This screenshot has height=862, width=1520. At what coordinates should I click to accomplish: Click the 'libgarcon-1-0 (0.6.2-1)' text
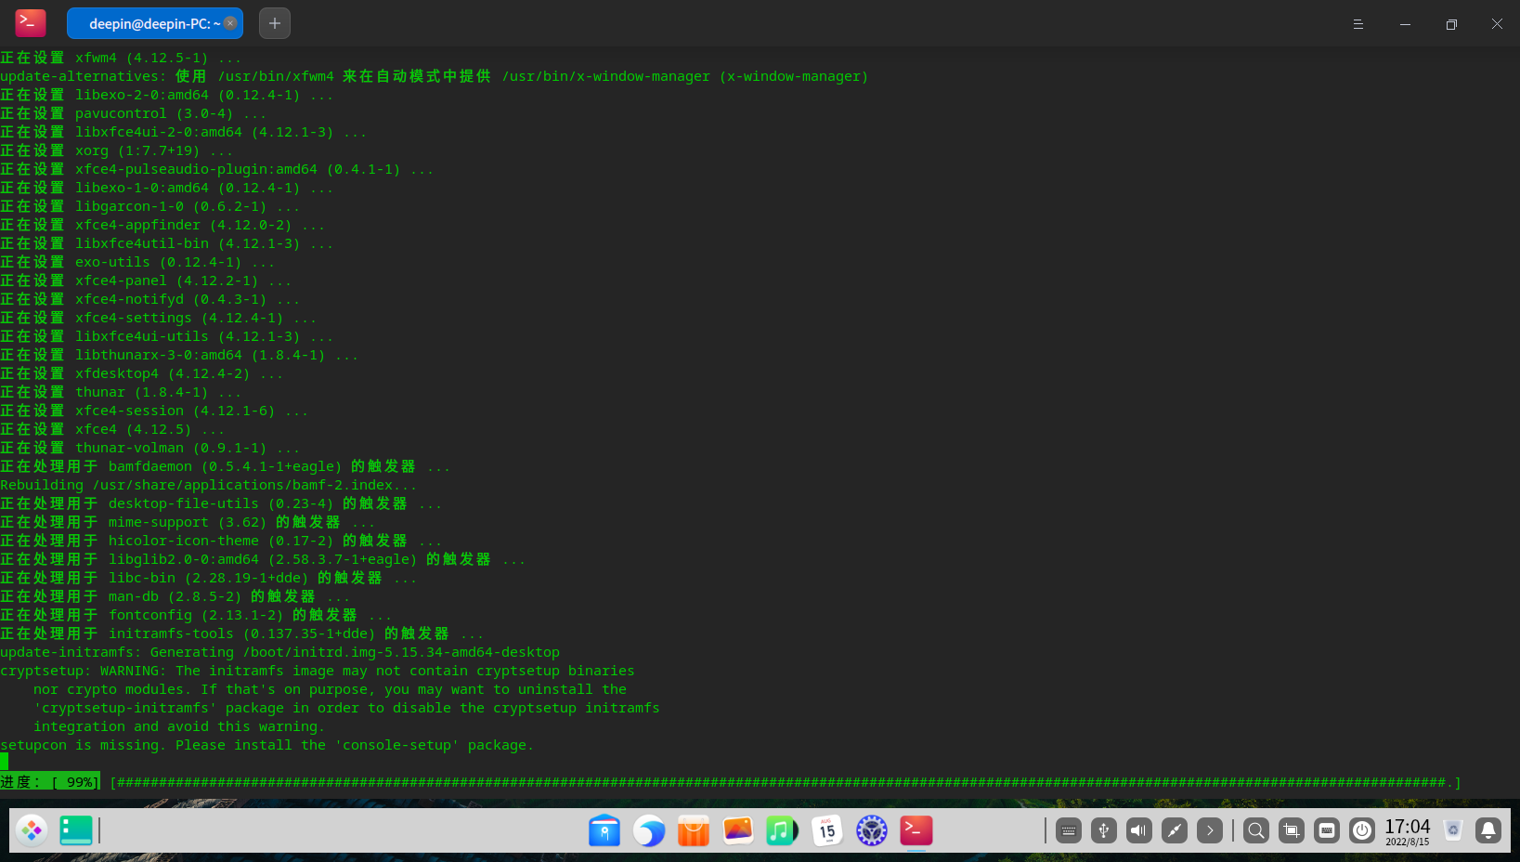point(171,206)
